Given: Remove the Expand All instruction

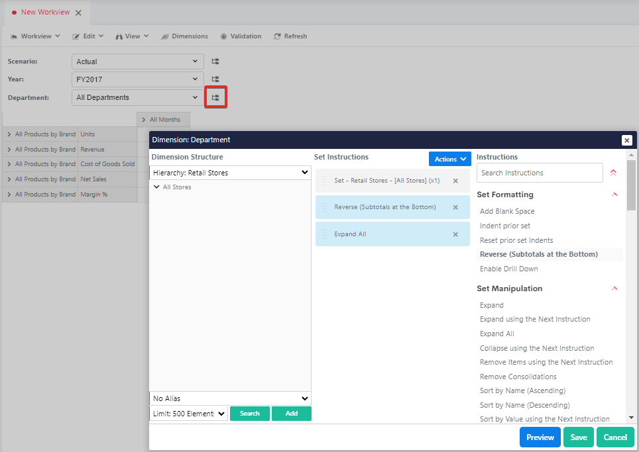Looking at the screenshot, I should click(x=455, y=234).
